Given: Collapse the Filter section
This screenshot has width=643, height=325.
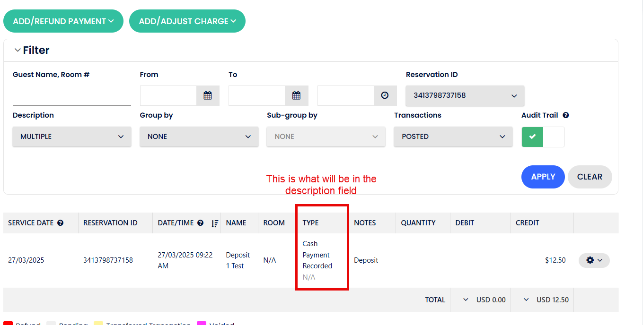Looking at the screenshot, I should point(18,50).
